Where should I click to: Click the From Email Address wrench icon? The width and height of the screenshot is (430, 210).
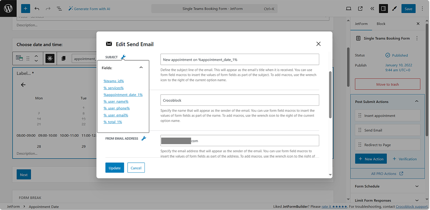click(x=144, y=138)
